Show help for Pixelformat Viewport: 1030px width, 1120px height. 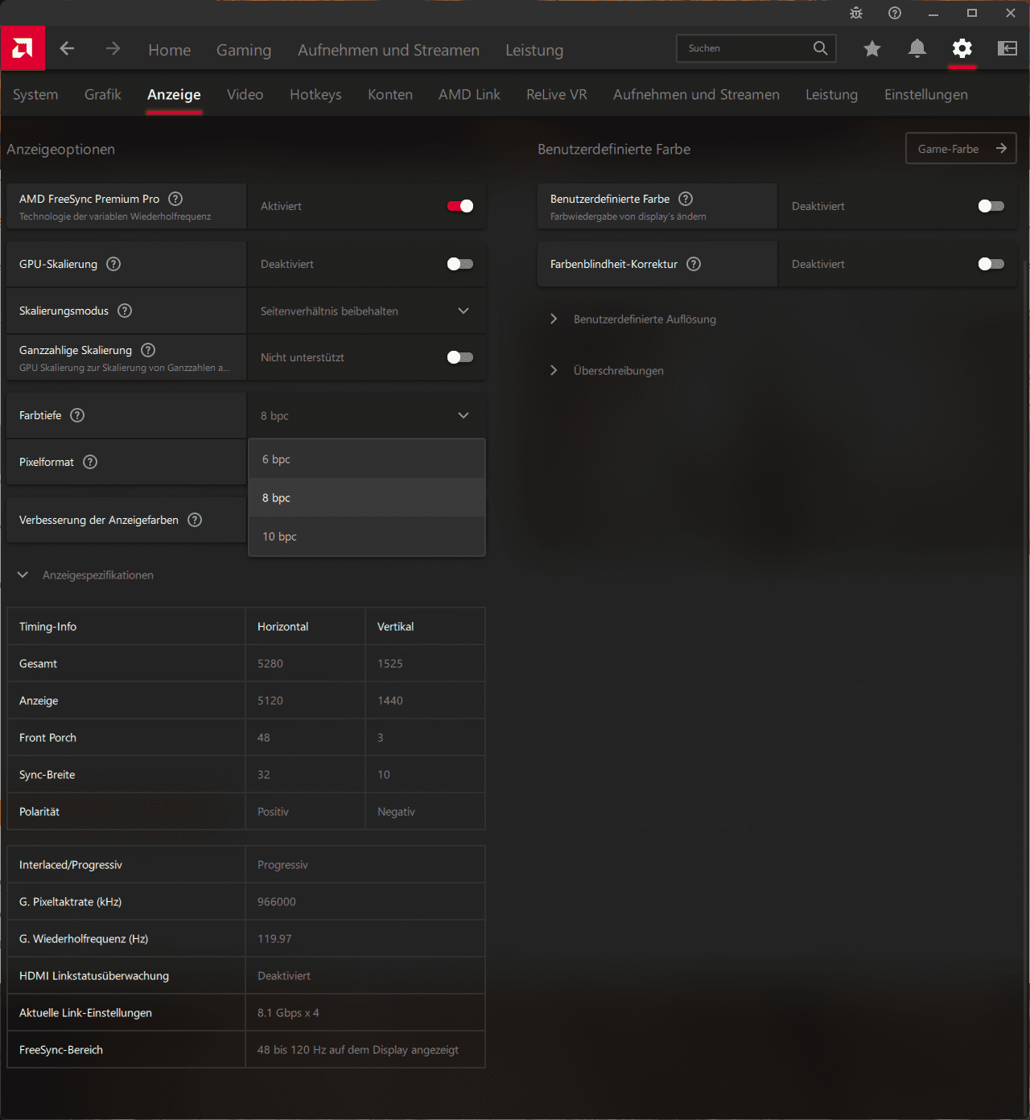pos(90,462)
